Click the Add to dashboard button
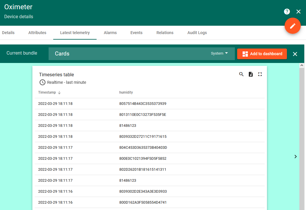306x210 pixels. tap(262, 54)
